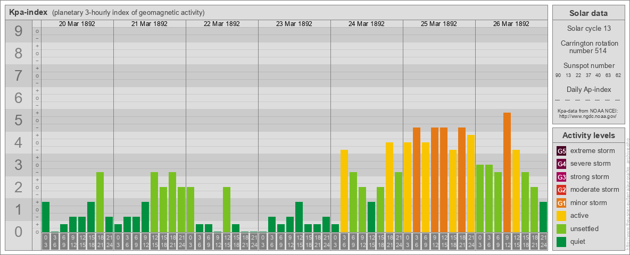This screenshot has width=630, height=255.
Task: Click the 0-3 time slot label under 20 Mar 1892
Action: [46, 241]
